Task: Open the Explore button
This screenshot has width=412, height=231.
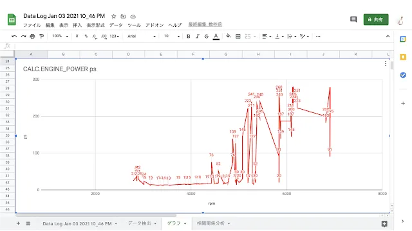Action: tap(384, 224)
